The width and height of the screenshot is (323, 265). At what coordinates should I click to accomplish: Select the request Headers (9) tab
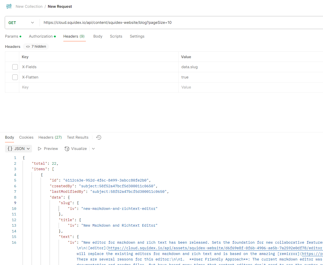[x=74, y=36]
